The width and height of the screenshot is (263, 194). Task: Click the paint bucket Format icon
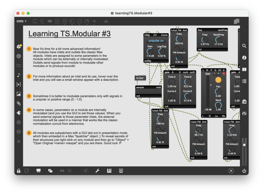[106, 21]
